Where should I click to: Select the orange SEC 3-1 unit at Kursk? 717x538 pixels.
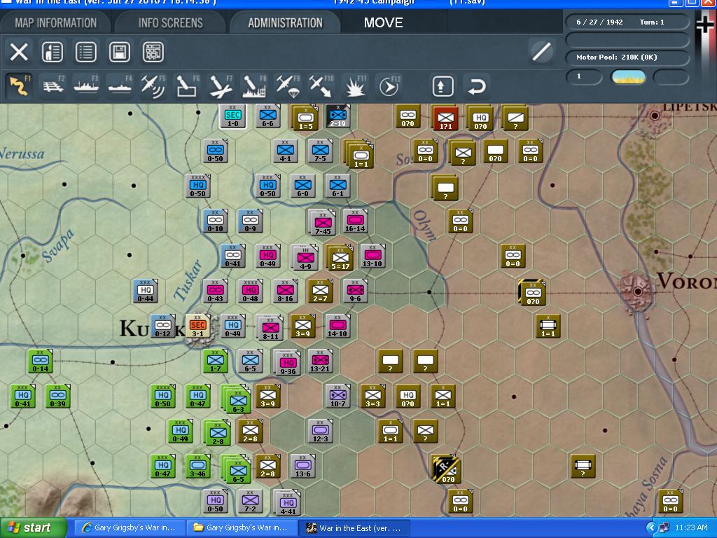tap(197, 326)
